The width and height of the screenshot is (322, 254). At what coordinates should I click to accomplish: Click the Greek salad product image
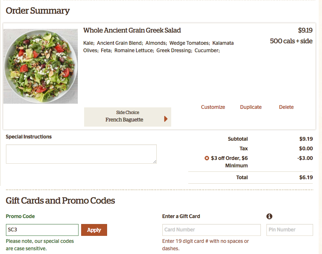point(41,66)
